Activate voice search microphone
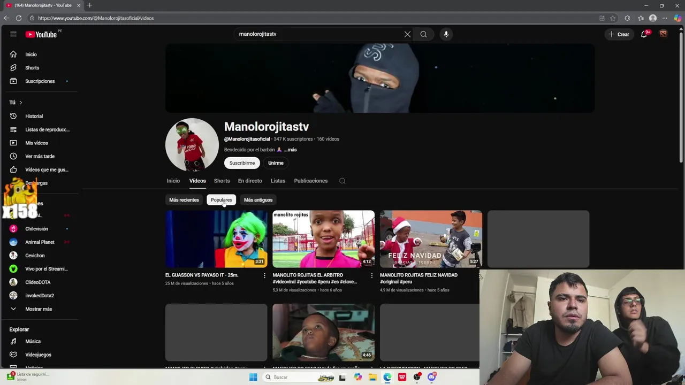The image size is (685, 385). (446, 34)
